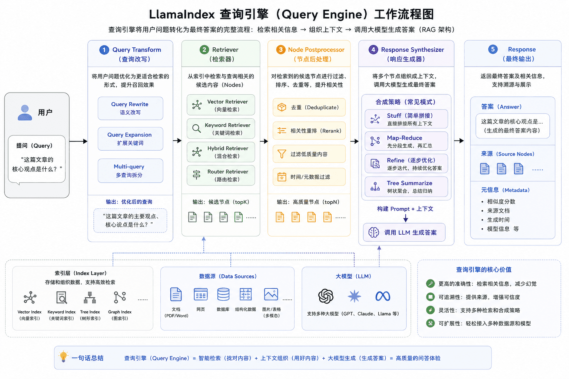Click the 来源 (Source Nodes) heading
Image resolution: width=569 pixels, height=379 pixels.
click(508, 154)
